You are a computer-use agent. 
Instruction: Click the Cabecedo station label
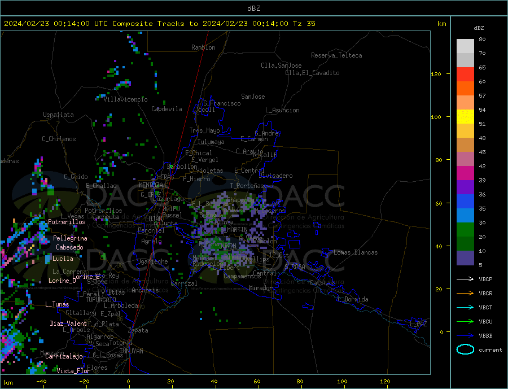(69, 247)
